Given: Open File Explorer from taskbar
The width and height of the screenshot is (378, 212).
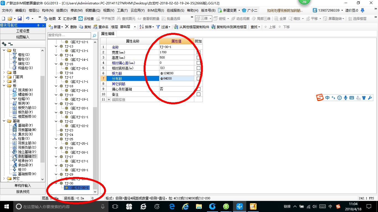Looking at the screenshot, I should point(199,206).
